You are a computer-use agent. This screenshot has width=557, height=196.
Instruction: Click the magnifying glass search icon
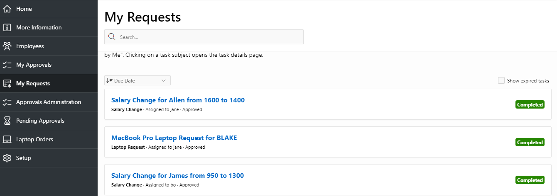point(111,37)
